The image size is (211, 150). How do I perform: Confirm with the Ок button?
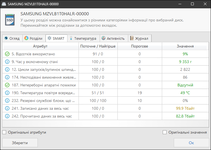[x=191, y=143]
